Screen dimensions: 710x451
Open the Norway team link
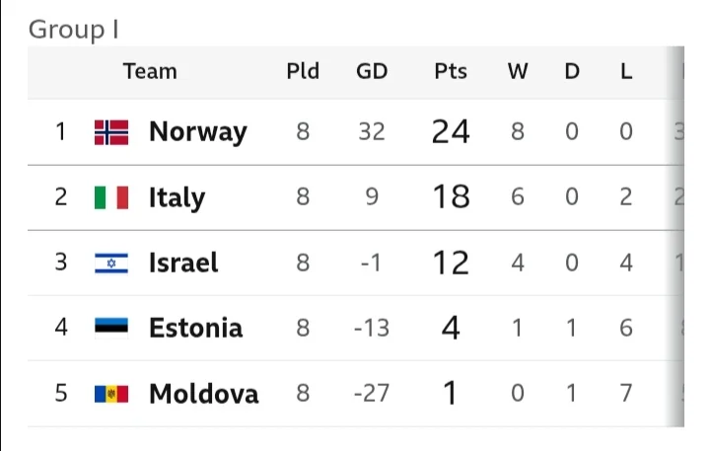(197, 132)
